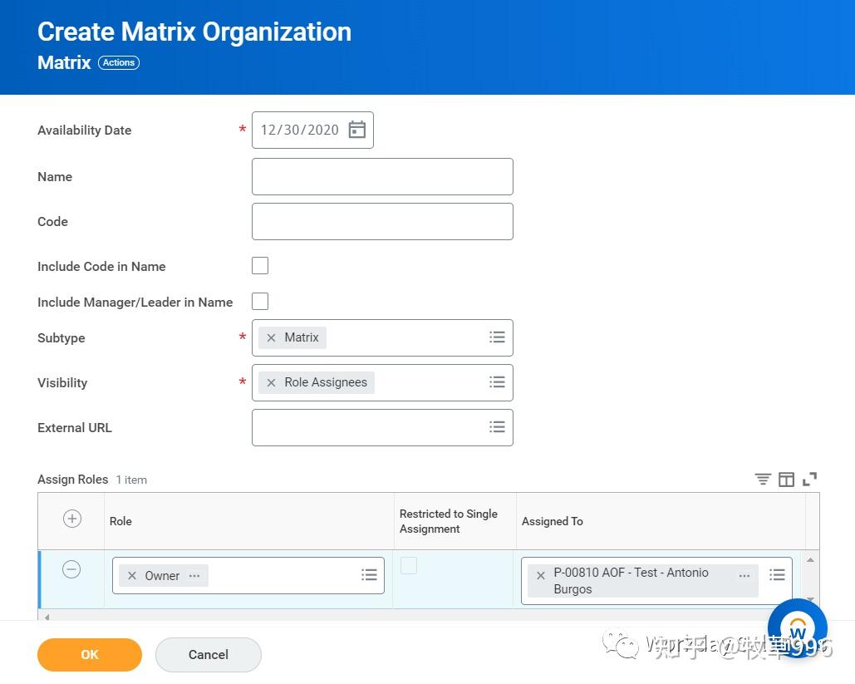
Task: Open the grid view options icon
Action: click(x=787, y=479)
